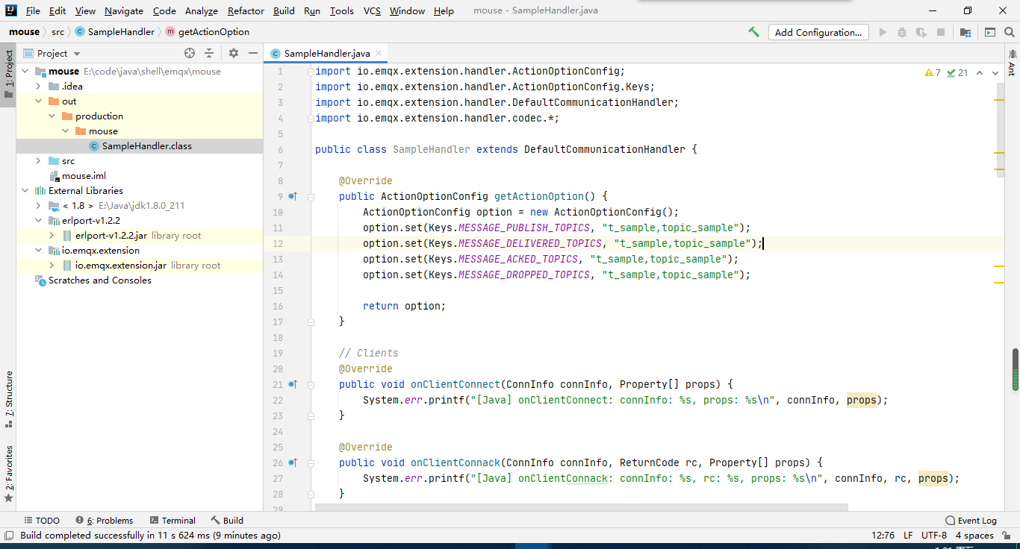Viewport: 1020px width, 549px height.
Task: Click UTF-8 encoding in status bar
Action: 934,536
